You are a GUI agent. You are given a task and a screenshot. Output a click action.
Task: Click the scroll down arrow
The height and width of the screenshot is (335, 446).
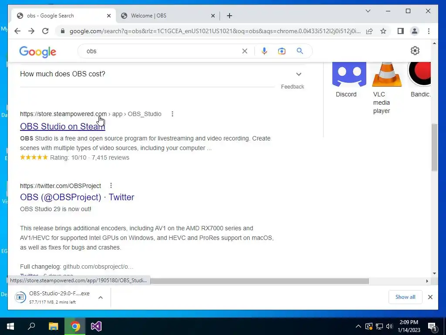[x=434, y=273]
